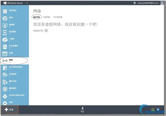Image resolution: width=166 pixels, height=116 pixels.
Task: Open the user avatar in the top-right corner
Action: (x=162, y=3)
